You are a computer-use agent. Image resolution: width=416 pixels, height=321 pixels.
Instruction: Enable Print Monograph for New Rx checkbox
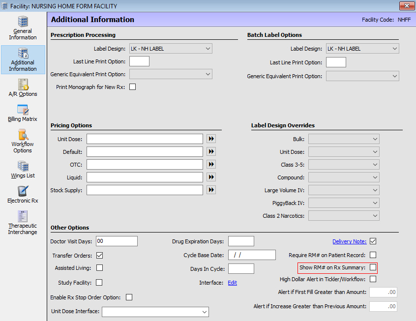[x=132, y=87]
